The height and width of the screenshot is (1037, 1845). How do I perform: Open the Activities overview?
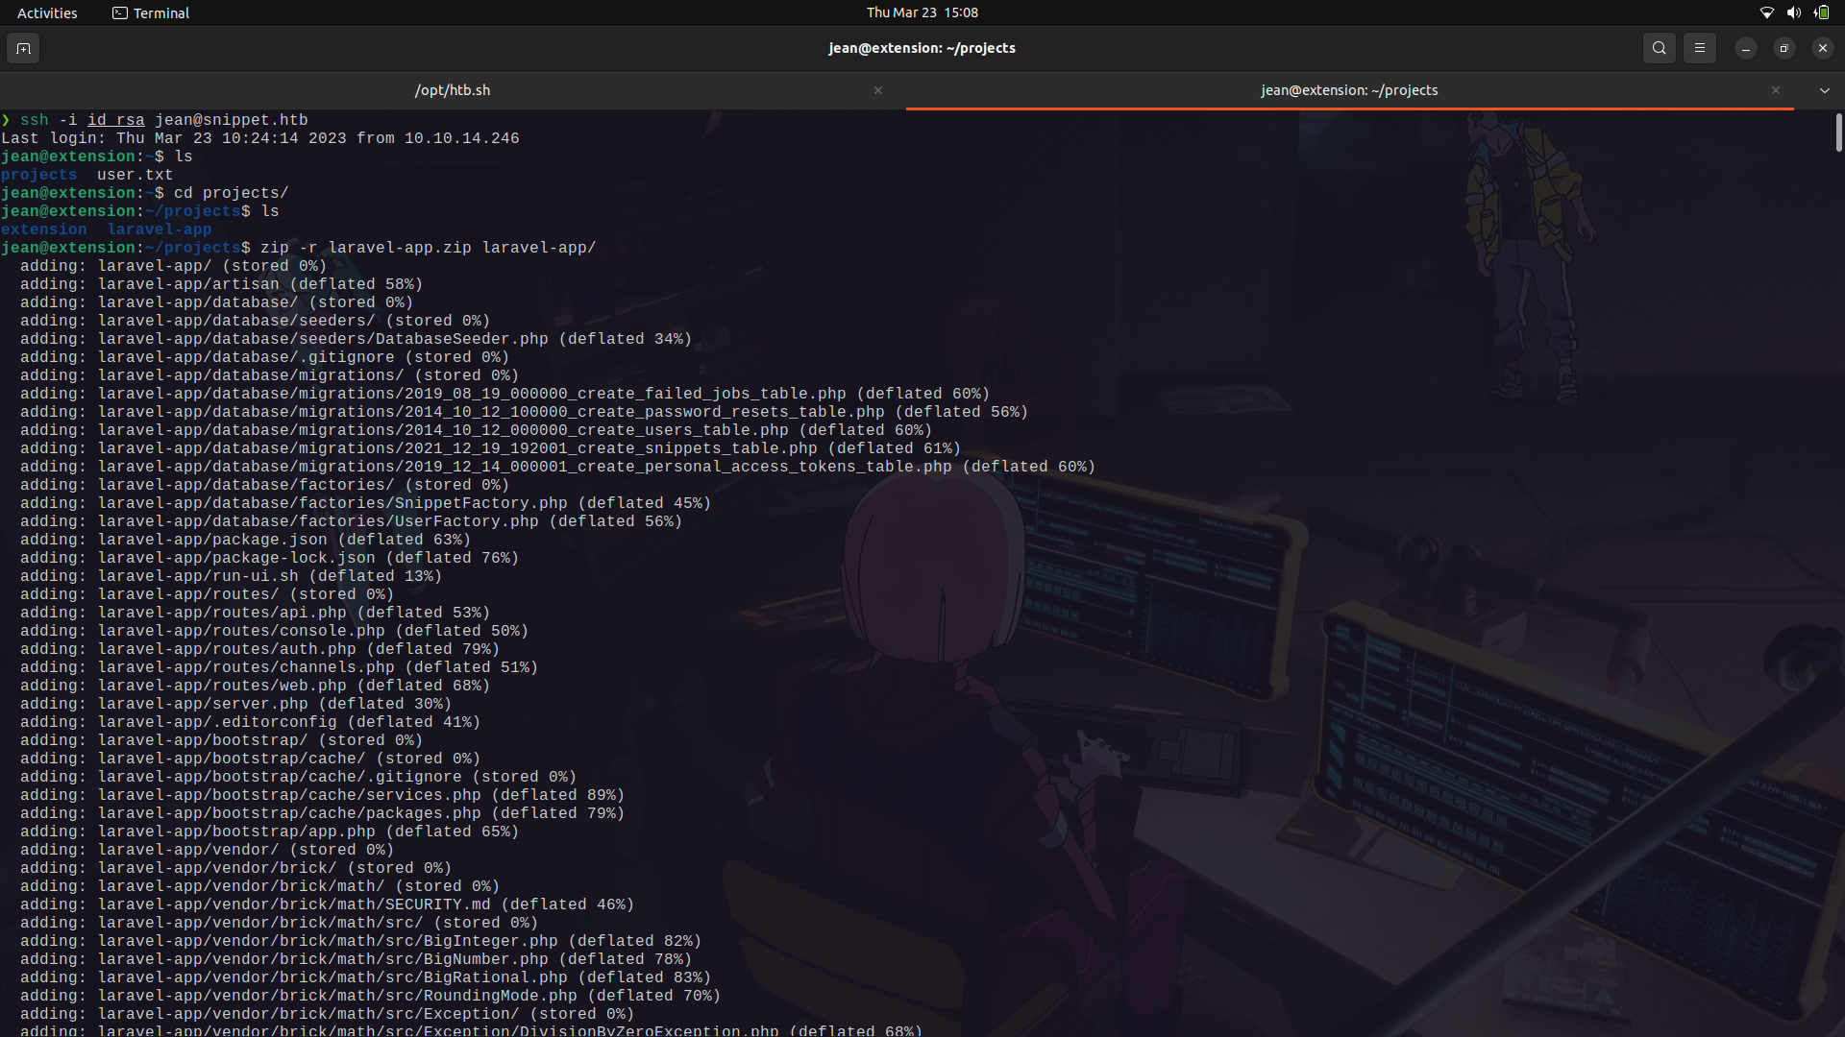[x=46, y=12]
